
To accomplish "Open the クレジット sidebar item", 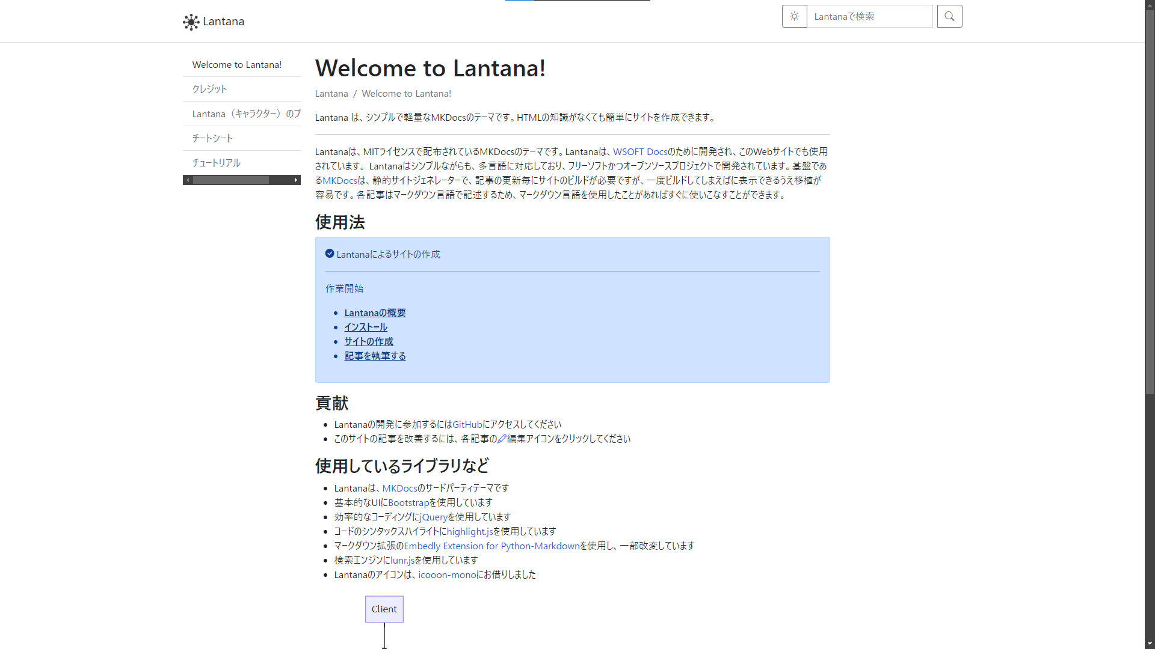I will pyautogui.click(x=209, y=89).
